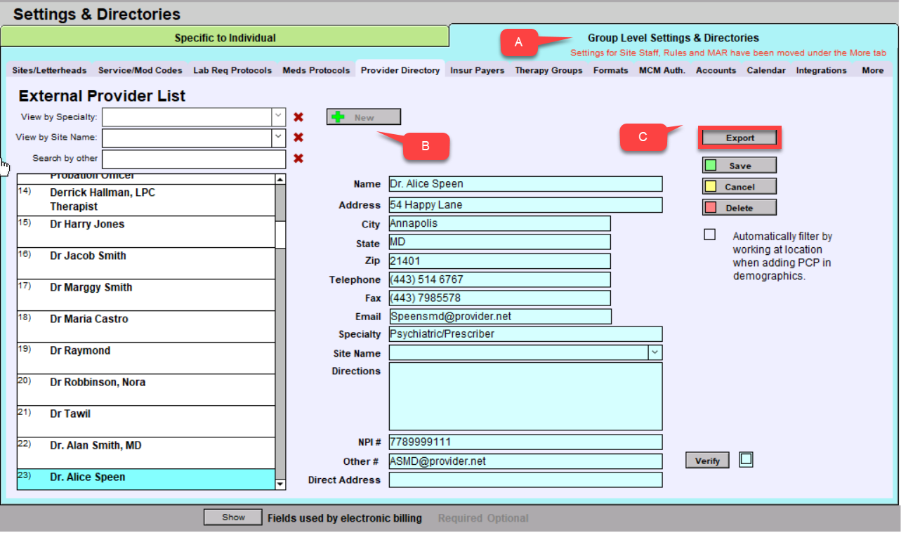The height and width of the screenshot is (535, 901).
Task: Delete provider with red square button
Action: (739, 208)
